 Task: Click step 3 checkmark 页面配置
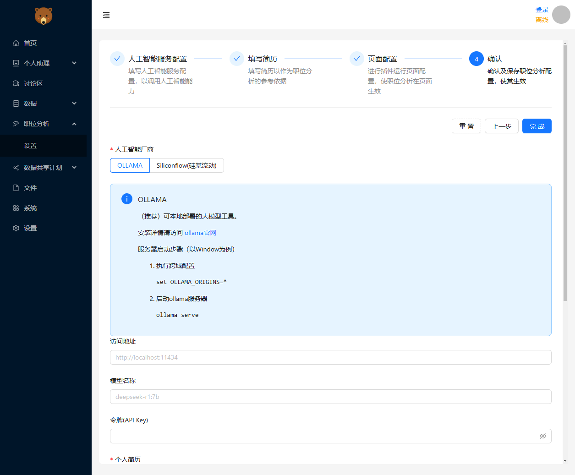pyautogui.click(x=357, y=59)
